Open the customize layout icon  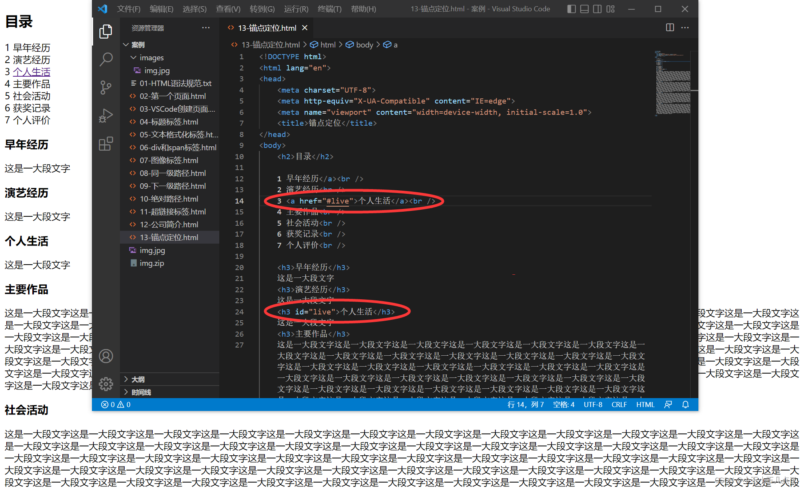click(610, 9)
